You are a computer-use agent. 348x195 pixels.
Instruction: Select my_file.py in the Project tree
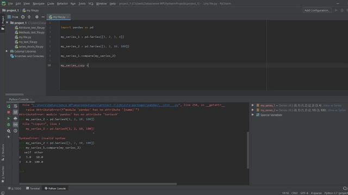[23, 37]
